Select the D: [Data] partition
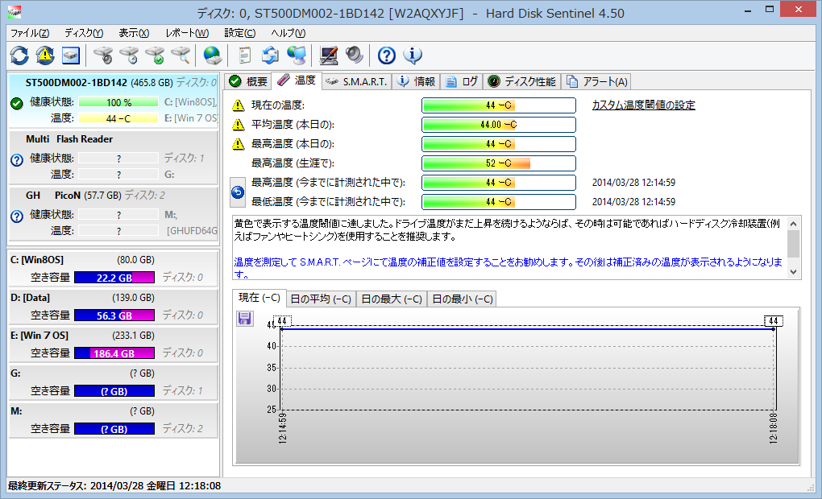The width and height of the screenshot is (822, 499). tap(114, 307)
